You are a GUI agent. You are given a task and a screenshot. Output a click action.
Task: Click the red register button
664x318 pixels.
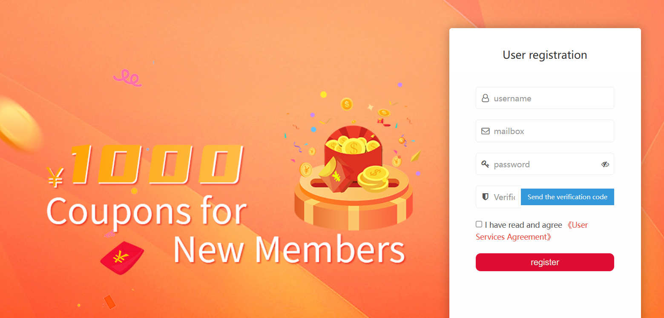point(545,262)
